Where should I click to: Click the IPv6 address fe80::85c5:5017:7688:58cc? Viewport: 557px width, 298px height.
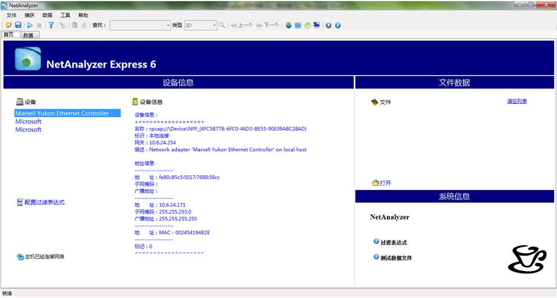189,177
